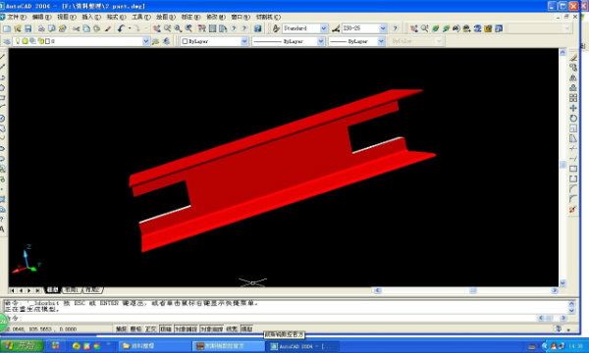Click the Print (plot) icon
The height and width of the screenshot is (353, 589).
pyautogui.click(x=41, y=28)
